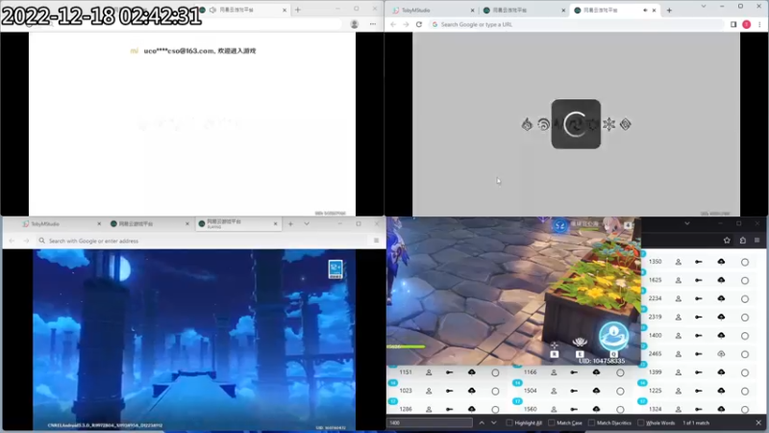Select the radio circle in row 1625

[744, 281]
